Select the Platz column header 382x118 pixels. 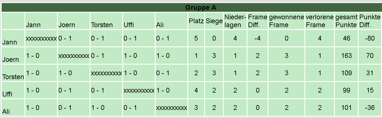click(196, 21)
